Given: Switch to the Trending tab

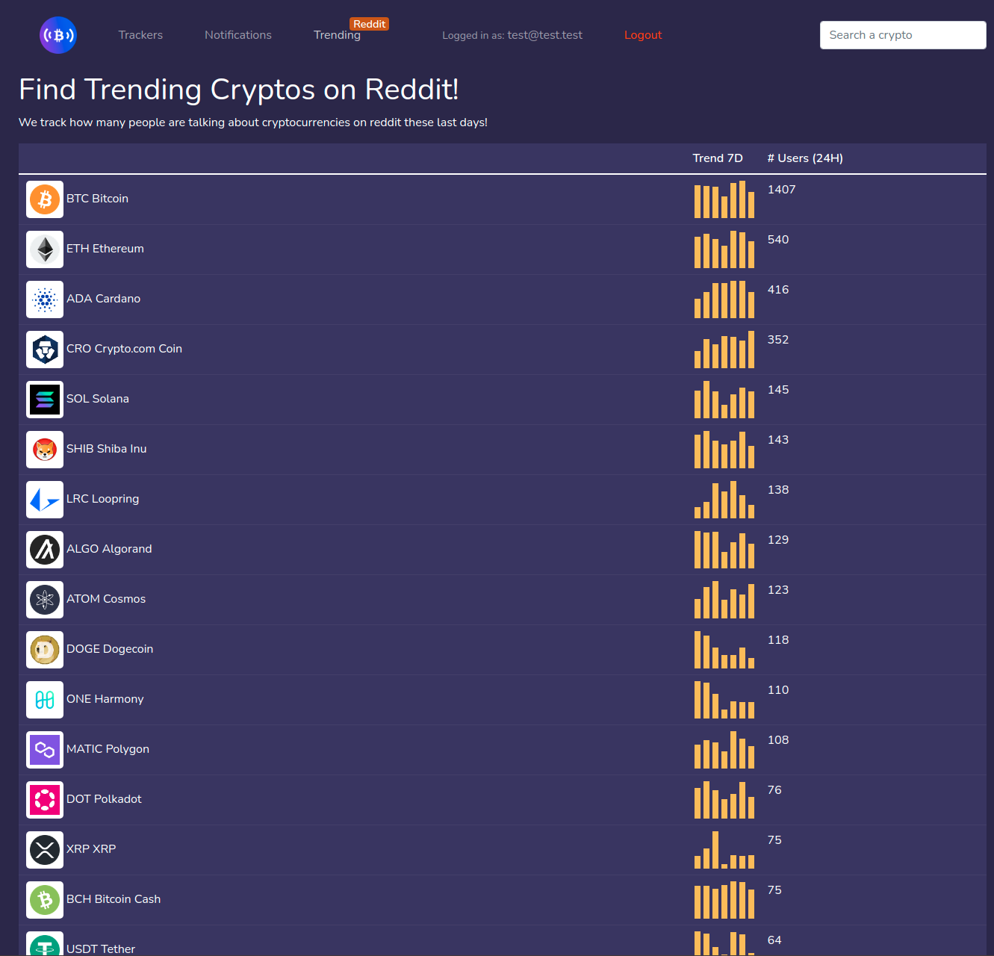Looking at the screenshot, I should [337, 34].
